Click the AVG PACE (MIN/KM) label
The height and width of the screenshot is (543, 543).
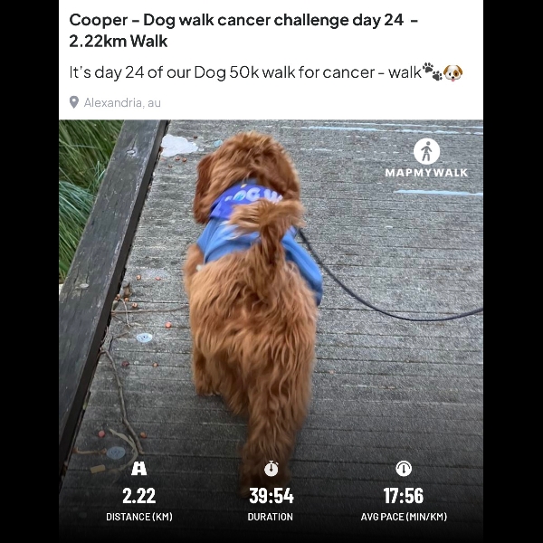pyautogui.click(x=404, y=517)
